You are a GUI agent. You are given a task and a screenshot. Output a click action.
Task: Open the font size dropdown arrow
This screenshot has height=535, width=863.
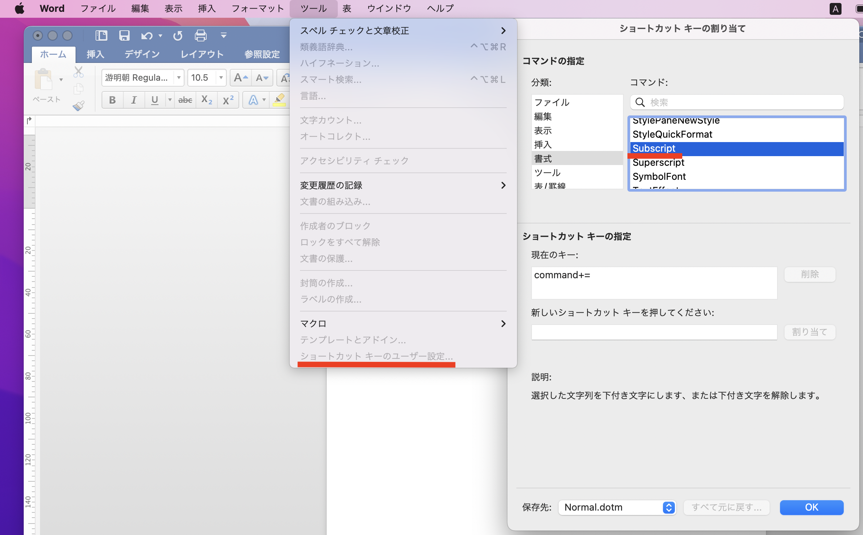coord(221,78)
